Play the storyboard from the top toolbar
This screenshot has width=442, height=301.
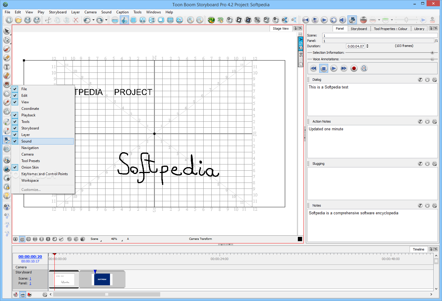click(324, 20)
